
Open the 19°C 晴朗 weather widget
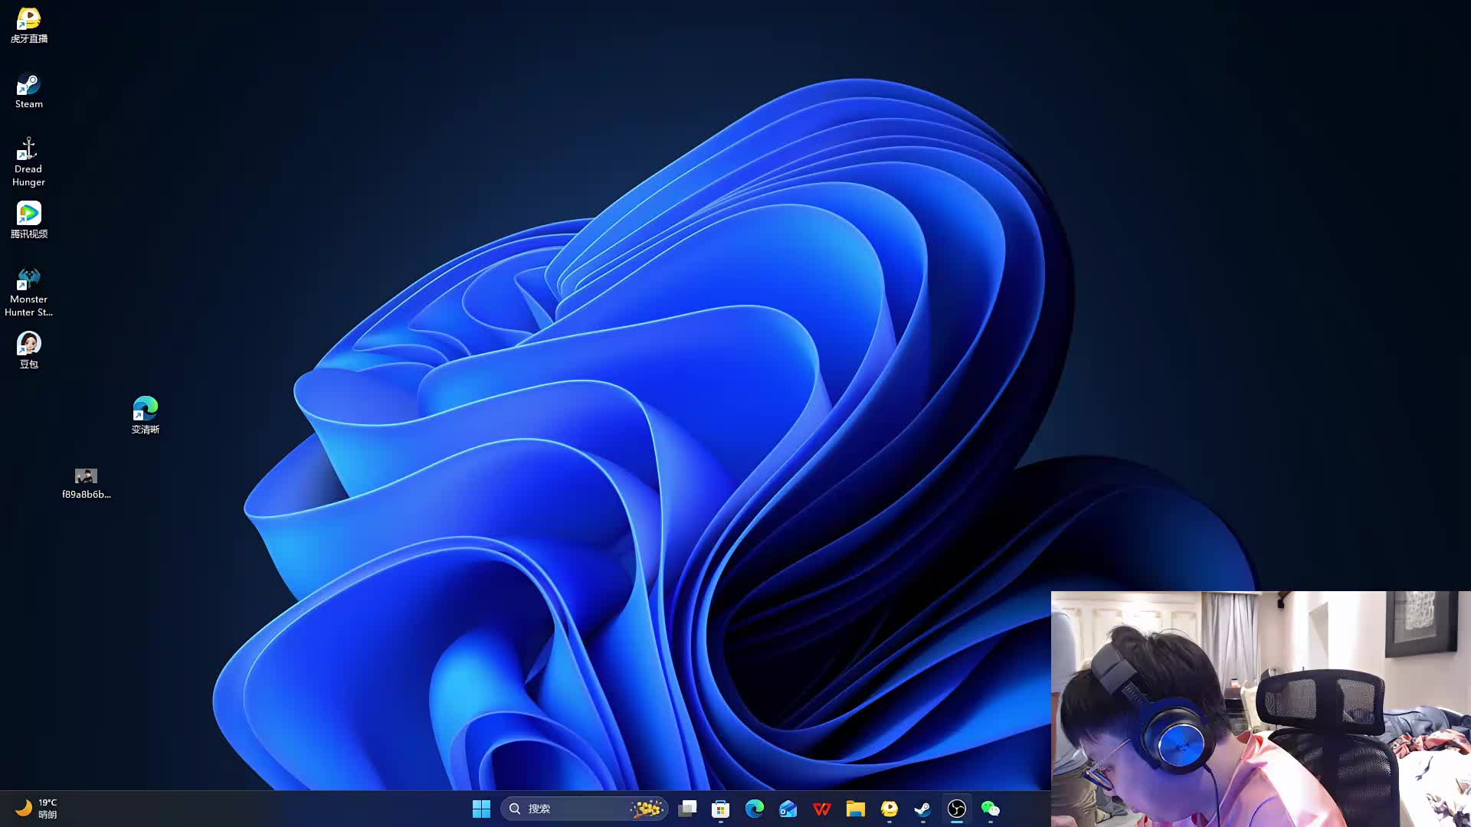[36, 809]
